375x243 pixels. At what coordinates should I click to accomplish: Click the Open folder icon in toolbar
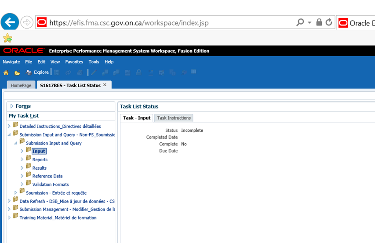point(17,73)
